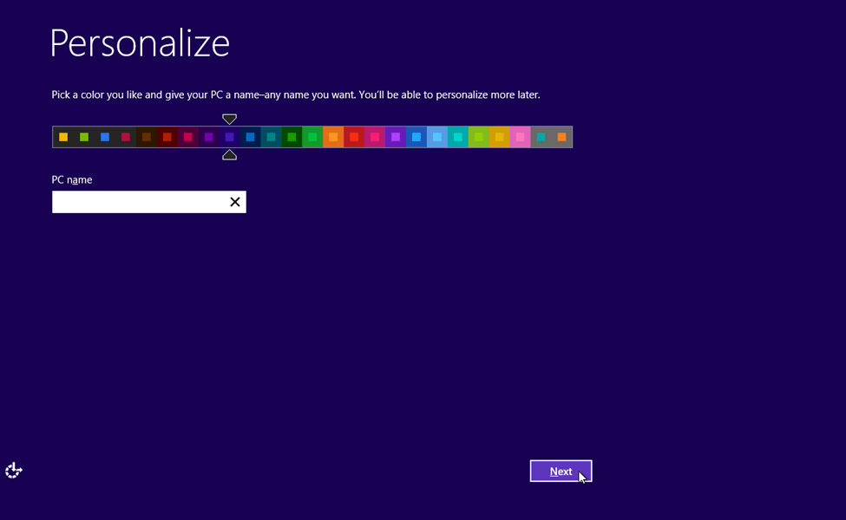Select the dark teal color swatch
This screenshot has width=846, height=520.
tap(271, 137)
